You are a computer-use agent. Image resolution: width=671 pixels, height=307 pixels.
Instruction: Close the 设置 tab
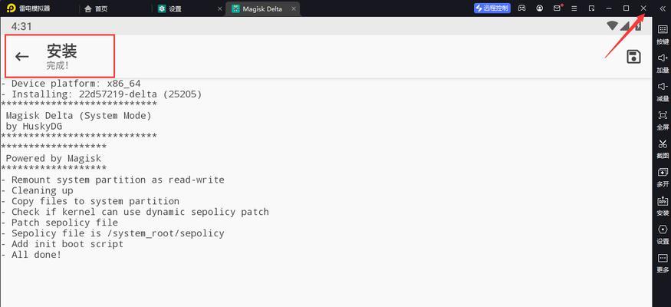pyautogui.click(x=220, y=8)
